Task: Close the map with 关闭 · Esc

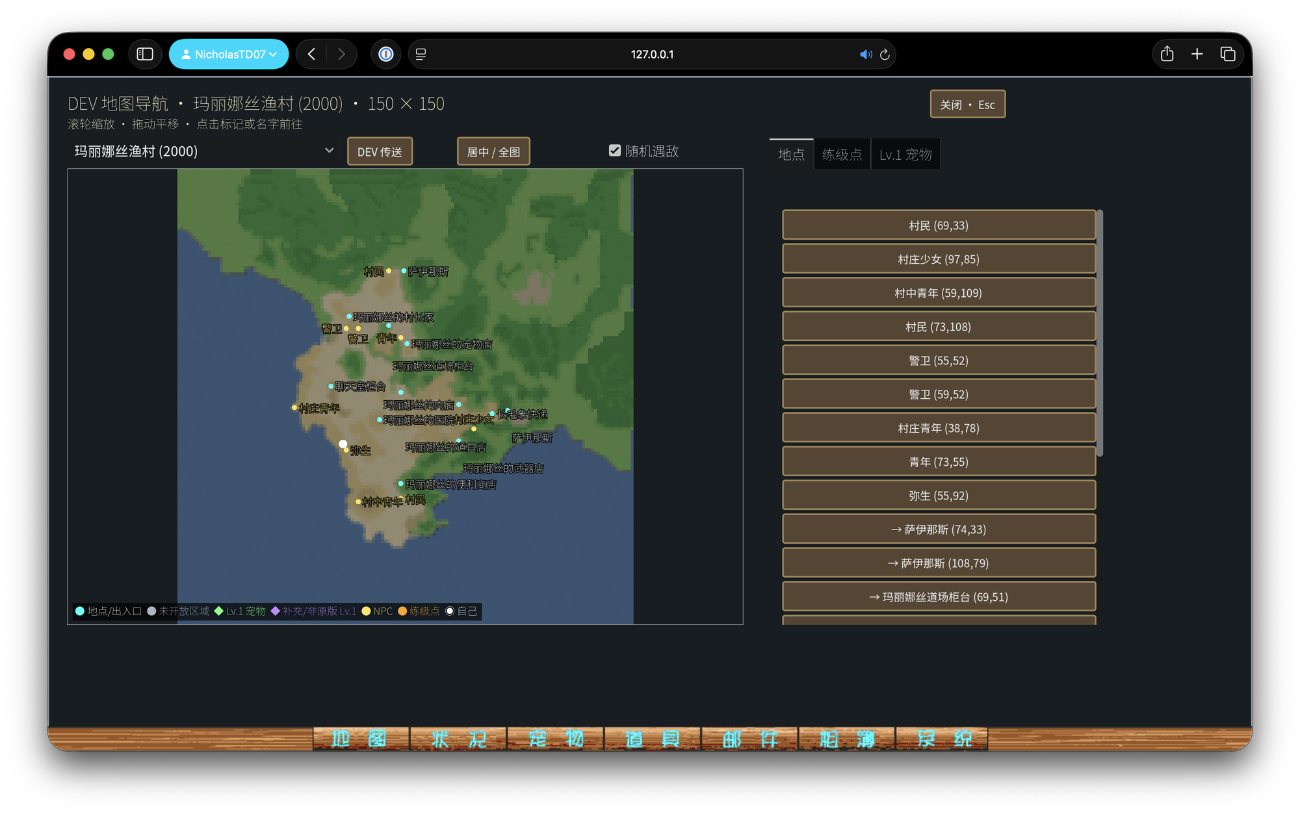Action: click(967, 104)
